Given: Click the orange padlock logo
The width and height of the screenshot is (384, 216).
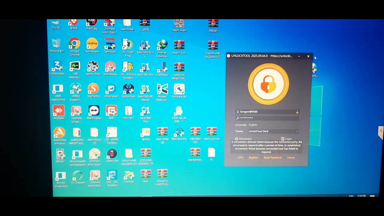Looking at the screenshot, I should pos(268,84).
